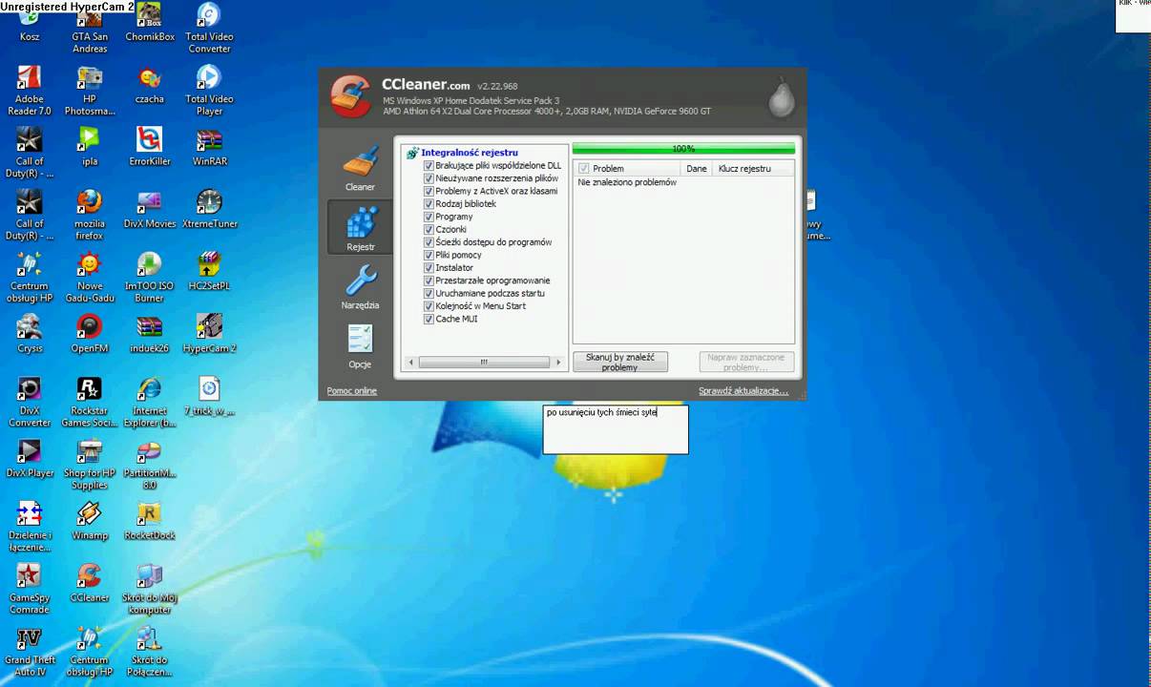The width and height of the screenshot is (1151, 687).
Task: Select Crysis desktop icon
Action: click(30, 334)
